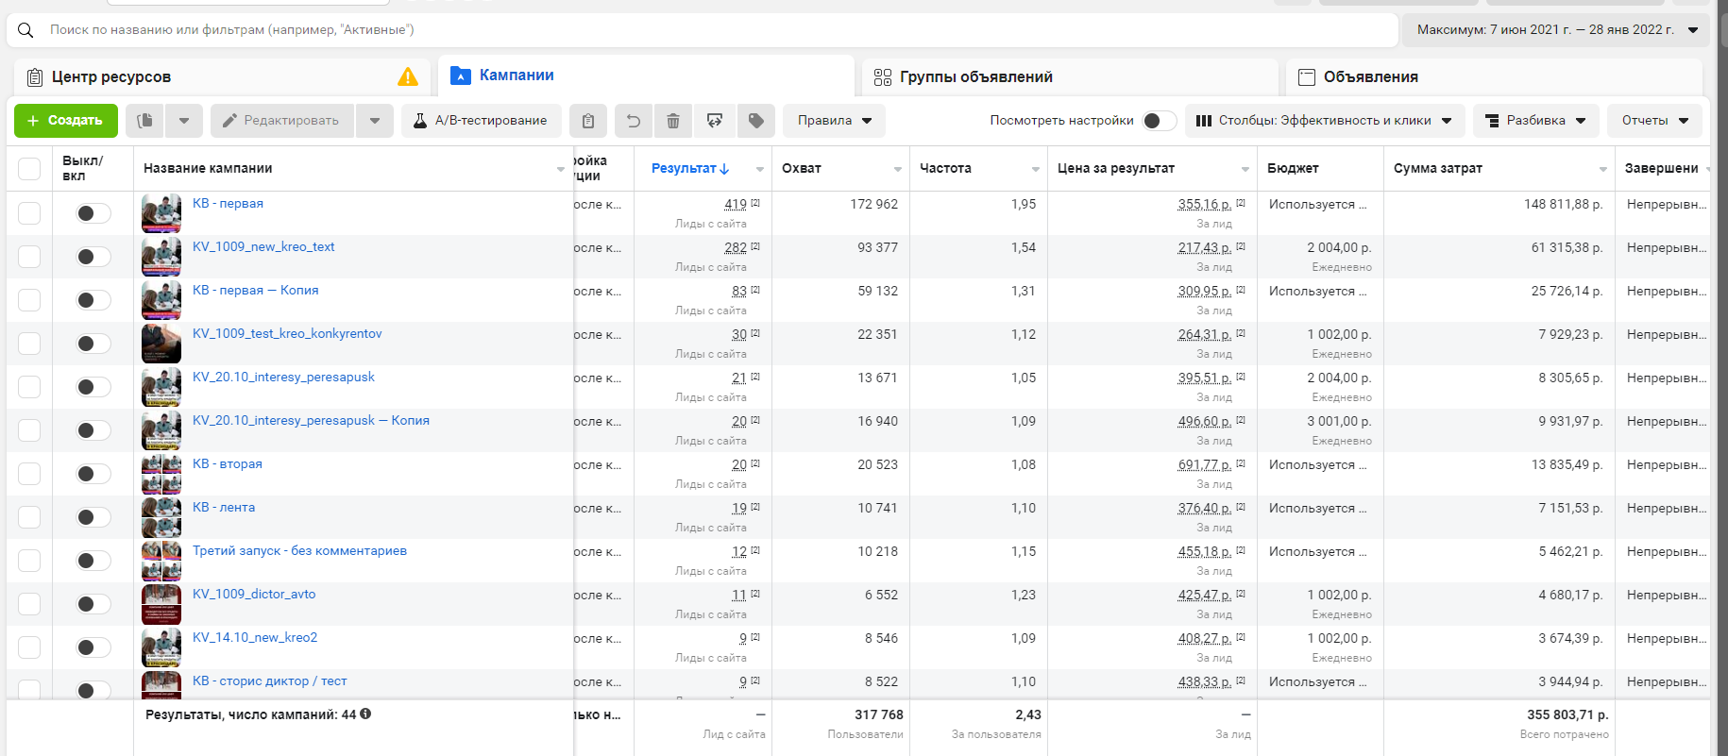Image resolution: width=1728 pixels, height=756 pixels.
Task: Click footnote icon next to result 282
Action: [755, 246]
